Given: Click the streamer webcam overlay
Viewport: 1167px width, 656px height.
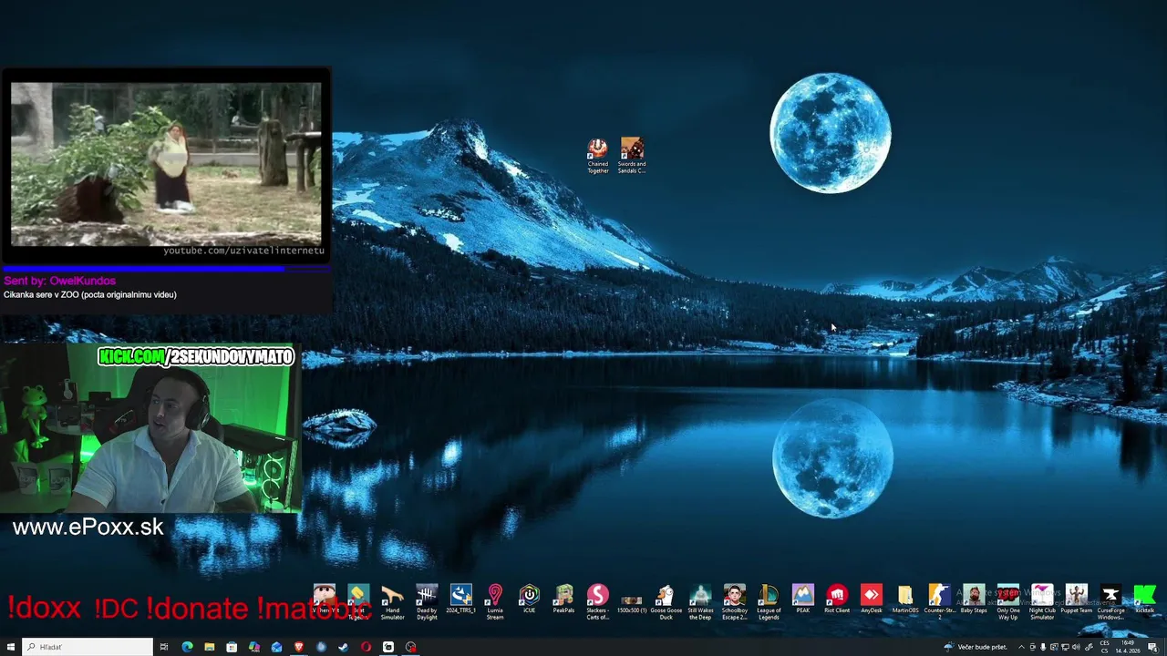Looking at the screenshot, I should point(150,428).
